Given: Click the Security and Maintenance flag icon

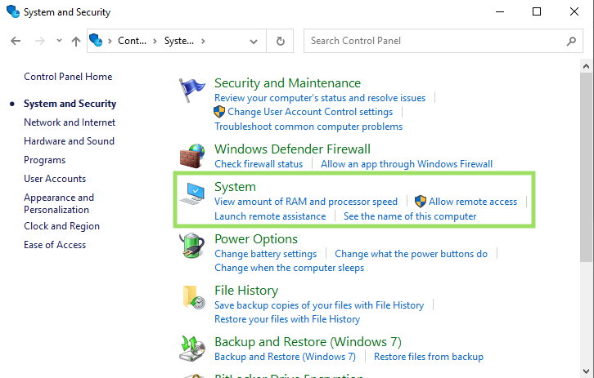Looking at the screenshot, I should point(192,92).
